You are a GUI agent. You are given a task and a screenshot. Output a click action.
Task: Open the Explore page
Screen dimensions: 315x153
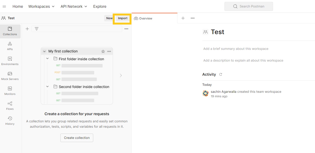coord(100,6)
